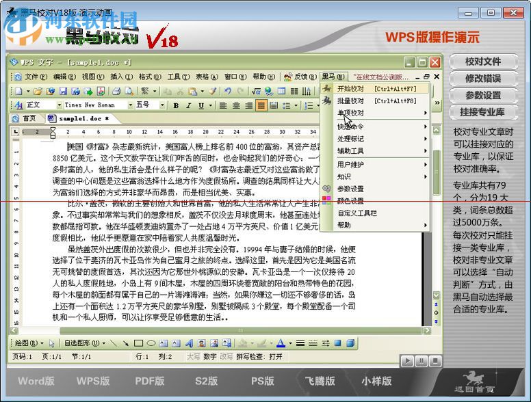Align text right
This screenshot has width=531, height=402.
tap(248, 105)
